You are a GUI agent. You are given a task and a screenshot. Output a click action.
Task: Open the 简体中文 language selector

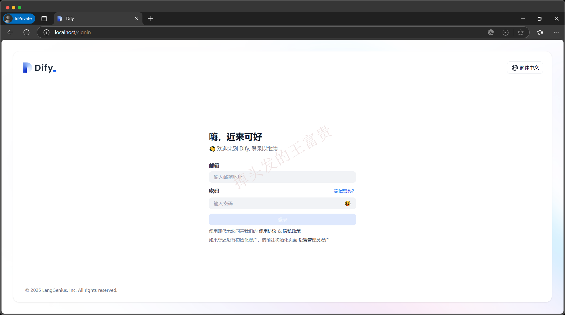point(525,68)
